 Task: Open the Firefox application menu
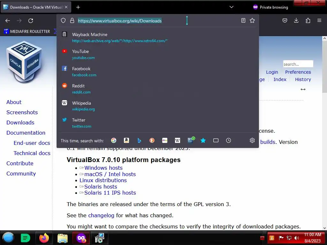click(x=319, y=20)
